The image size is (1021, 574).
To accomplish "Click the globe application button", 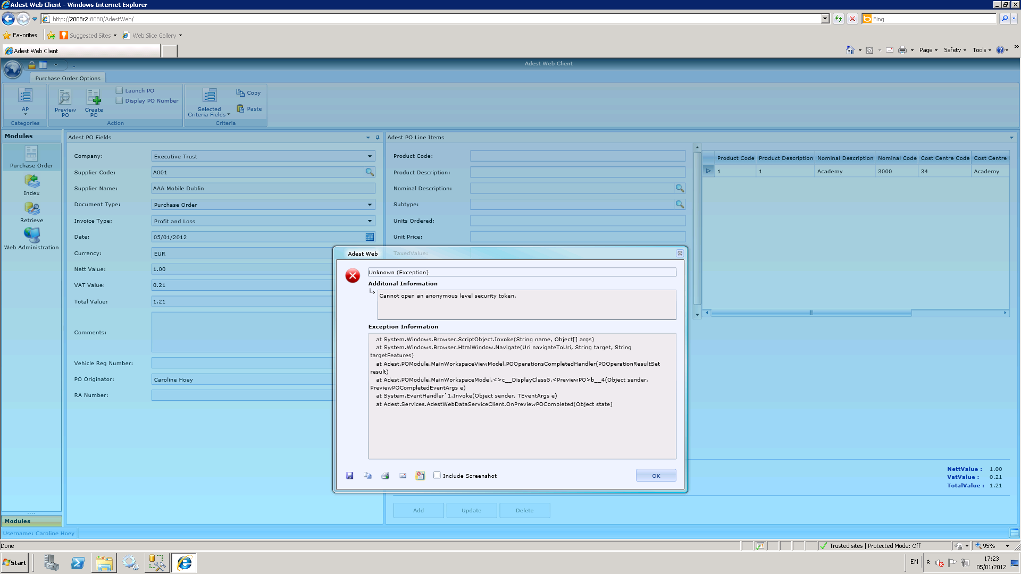I will (x=12, y=69).
